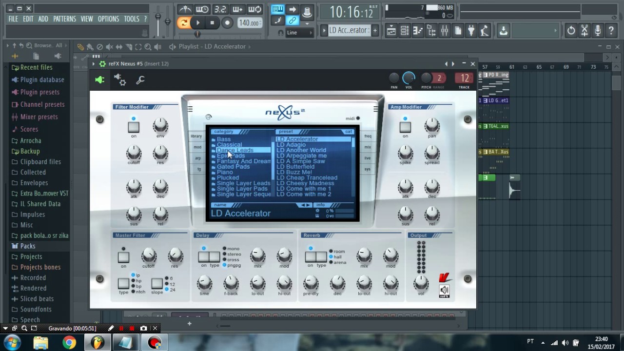
Task: Open the VIEW menu
Action: coord(87,19)
